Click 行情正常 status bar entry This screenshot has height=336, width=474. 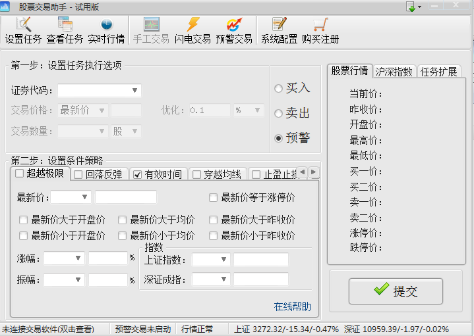coord(197,329)
